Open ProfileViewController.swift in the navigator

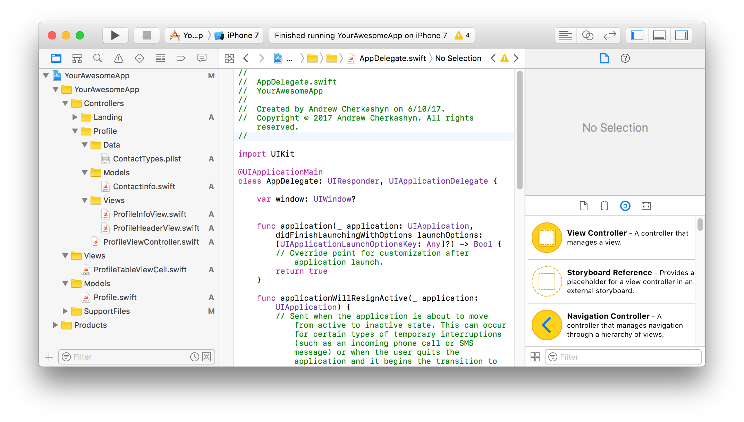pyautogui.click(x=151, y=242)
